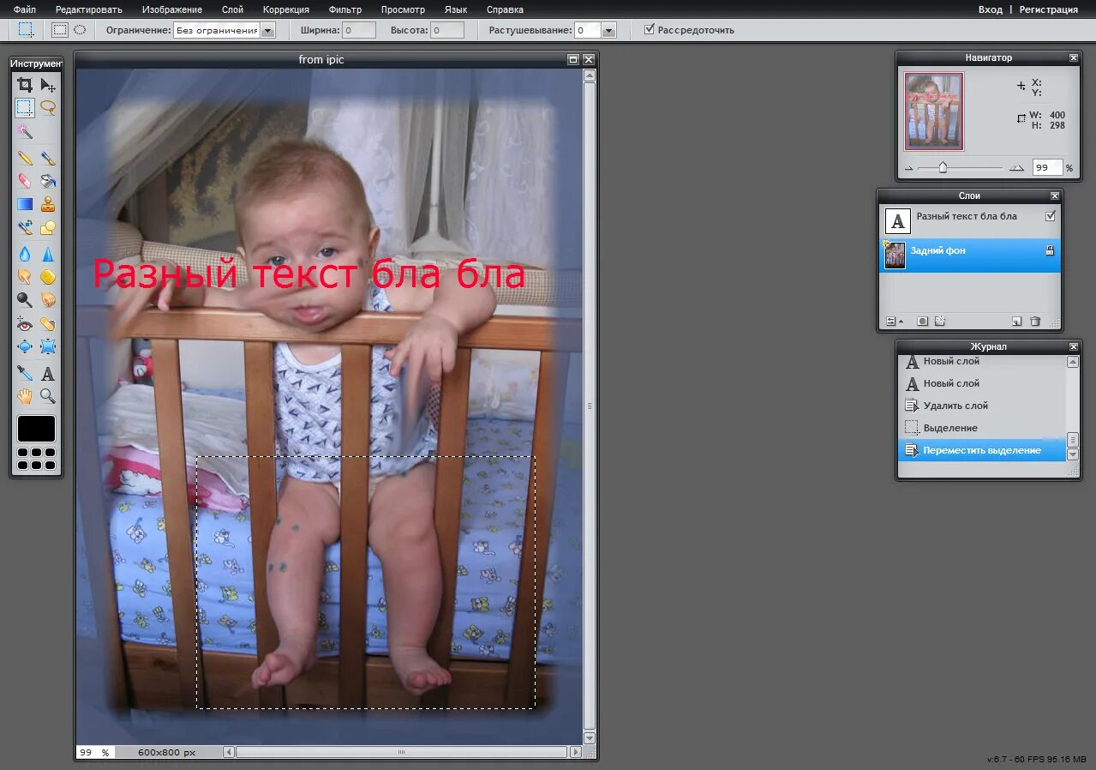Select the Sponge tool
This screenshot has width=1096, height=770.
pyautogui.click(x=48, y=276)
